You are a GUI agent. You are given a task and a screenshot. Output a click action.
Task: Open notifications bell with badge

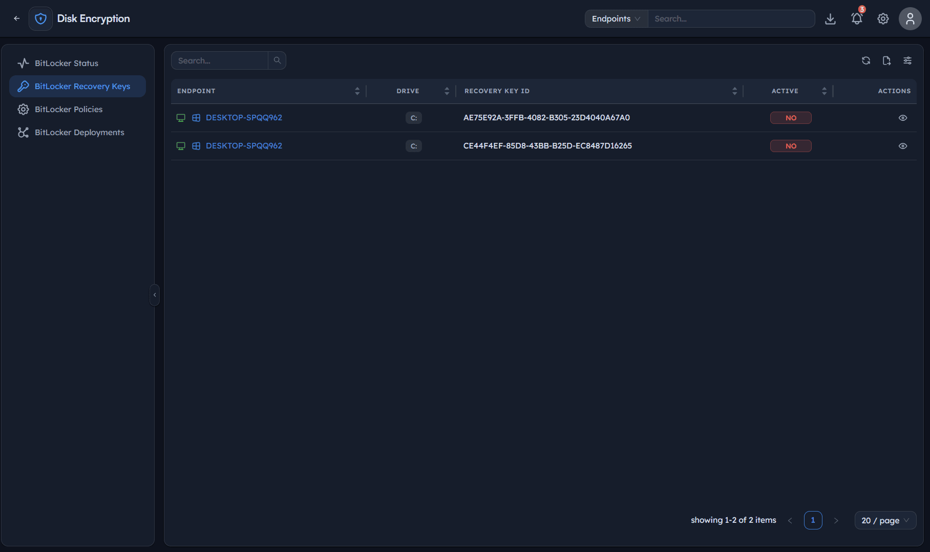pos(857,18)
